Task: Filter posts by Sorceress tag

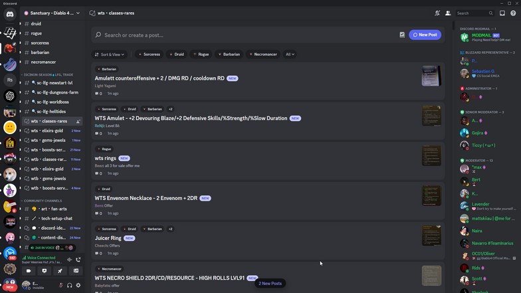Action: [x=149, y=54]
